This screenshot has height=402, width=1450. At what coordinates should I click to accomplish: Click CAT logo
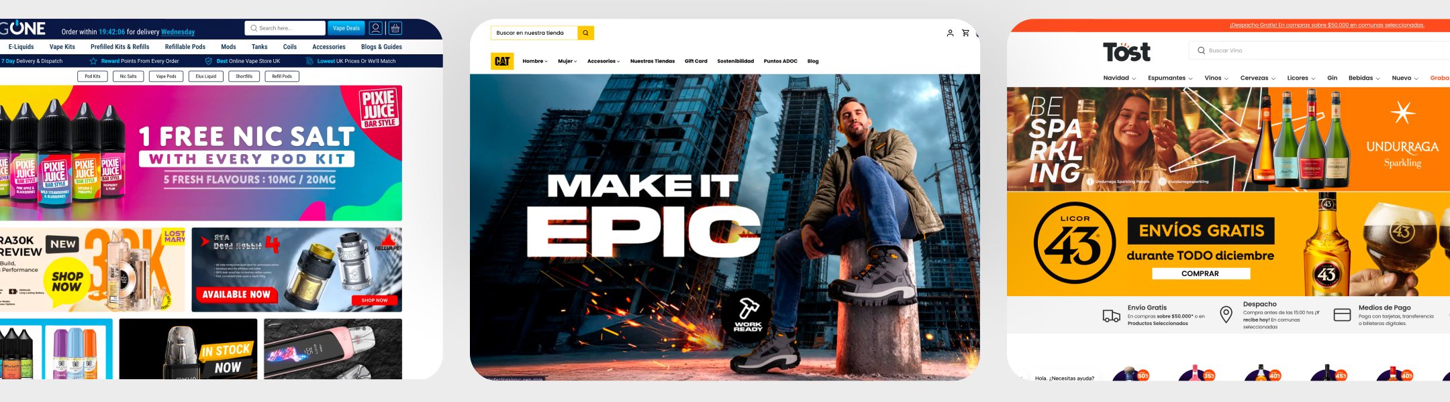502,61
